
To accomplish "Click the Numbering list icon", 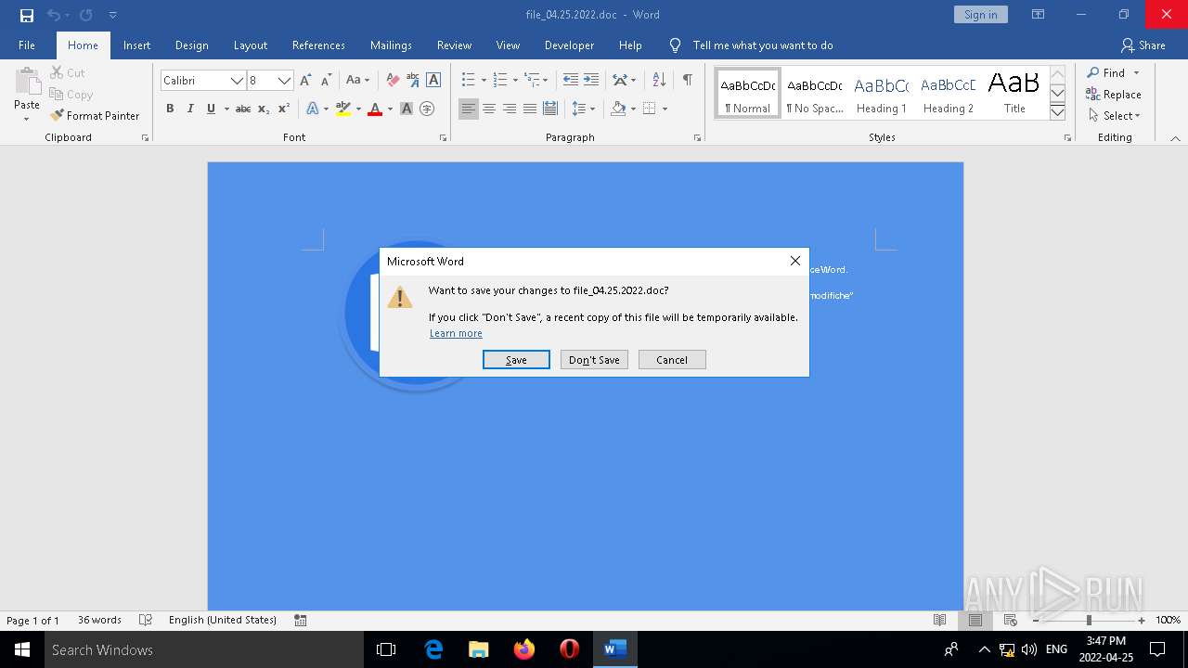I will (500, 81).
